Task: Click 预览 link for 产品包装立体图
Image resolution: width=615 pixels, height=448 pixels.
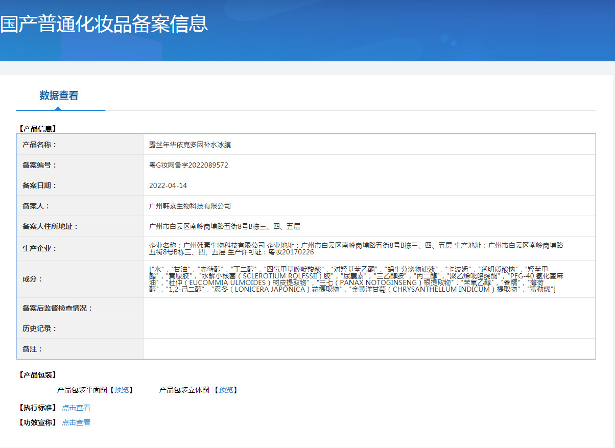Action: click(226, 390)
